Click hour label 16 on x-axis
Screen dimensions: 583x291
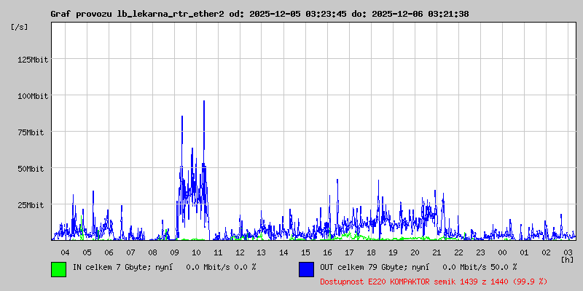(x=327, y=252)
